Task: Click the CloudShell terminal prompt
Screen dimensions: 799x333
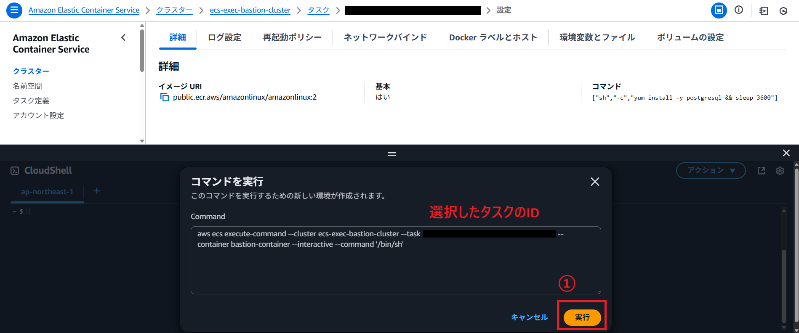Action: (x=21, y=211)
